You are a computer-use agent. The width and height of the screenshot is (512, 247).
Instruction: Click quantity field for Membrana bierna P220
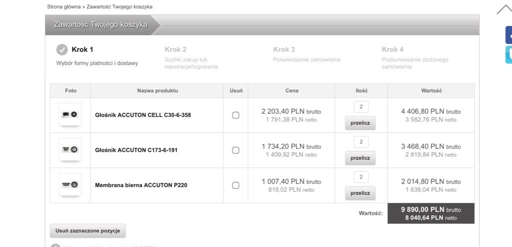[361, 177]
